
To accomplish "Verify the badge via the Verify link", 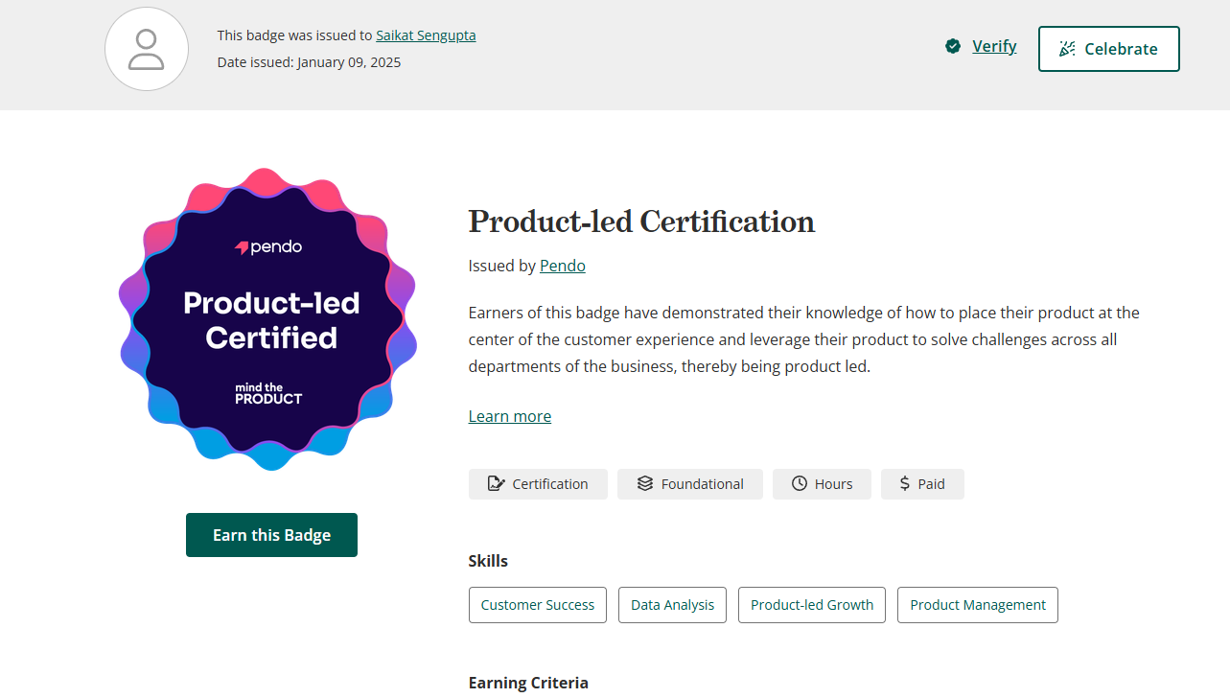I will point(994,46).
